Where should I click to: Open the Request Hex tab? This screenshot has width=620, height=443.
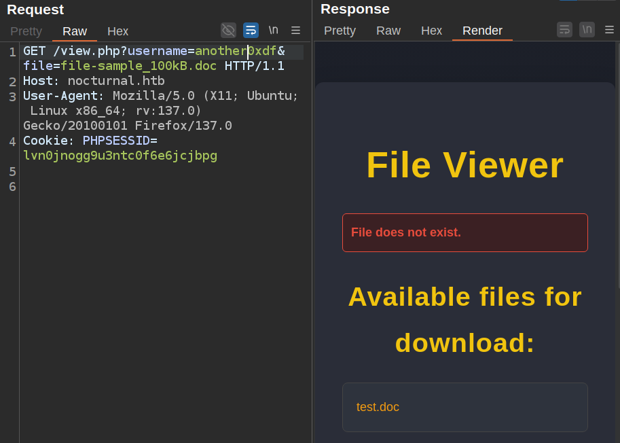click(x=117, y=31)
